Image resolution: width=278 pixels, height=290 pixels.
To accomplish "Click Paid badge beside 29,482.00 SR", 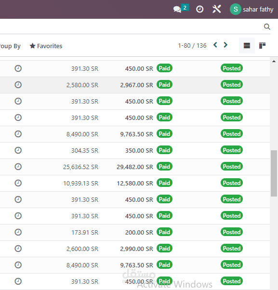I will [164, 167].
